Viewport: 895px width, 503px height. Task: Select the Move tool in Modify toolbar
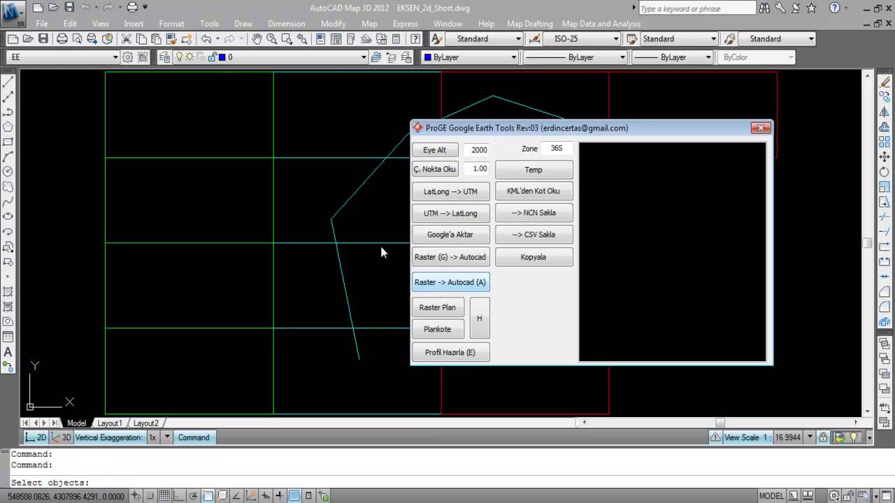click(x=885, y=156)
